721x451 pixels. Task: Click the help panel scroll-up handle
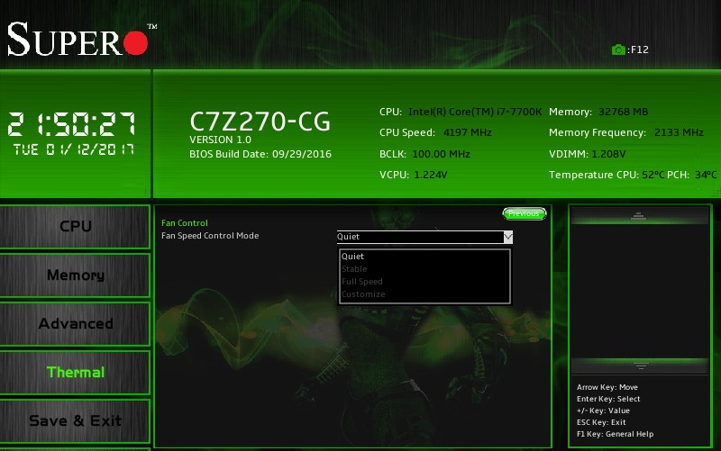(639, 216)
